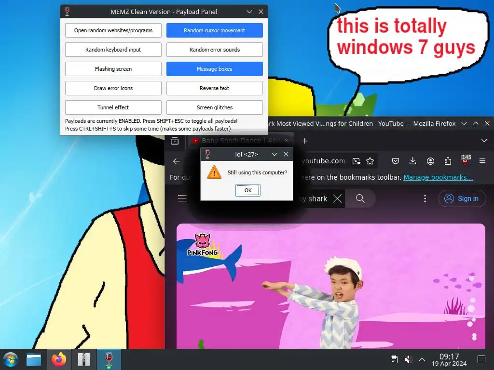494x370 pixels.
Task: Open file manager from taskbar
Action: point(34,359)
